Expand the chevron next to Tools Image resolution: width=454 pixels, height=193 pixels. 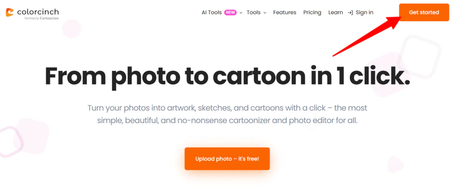point(265,13)
